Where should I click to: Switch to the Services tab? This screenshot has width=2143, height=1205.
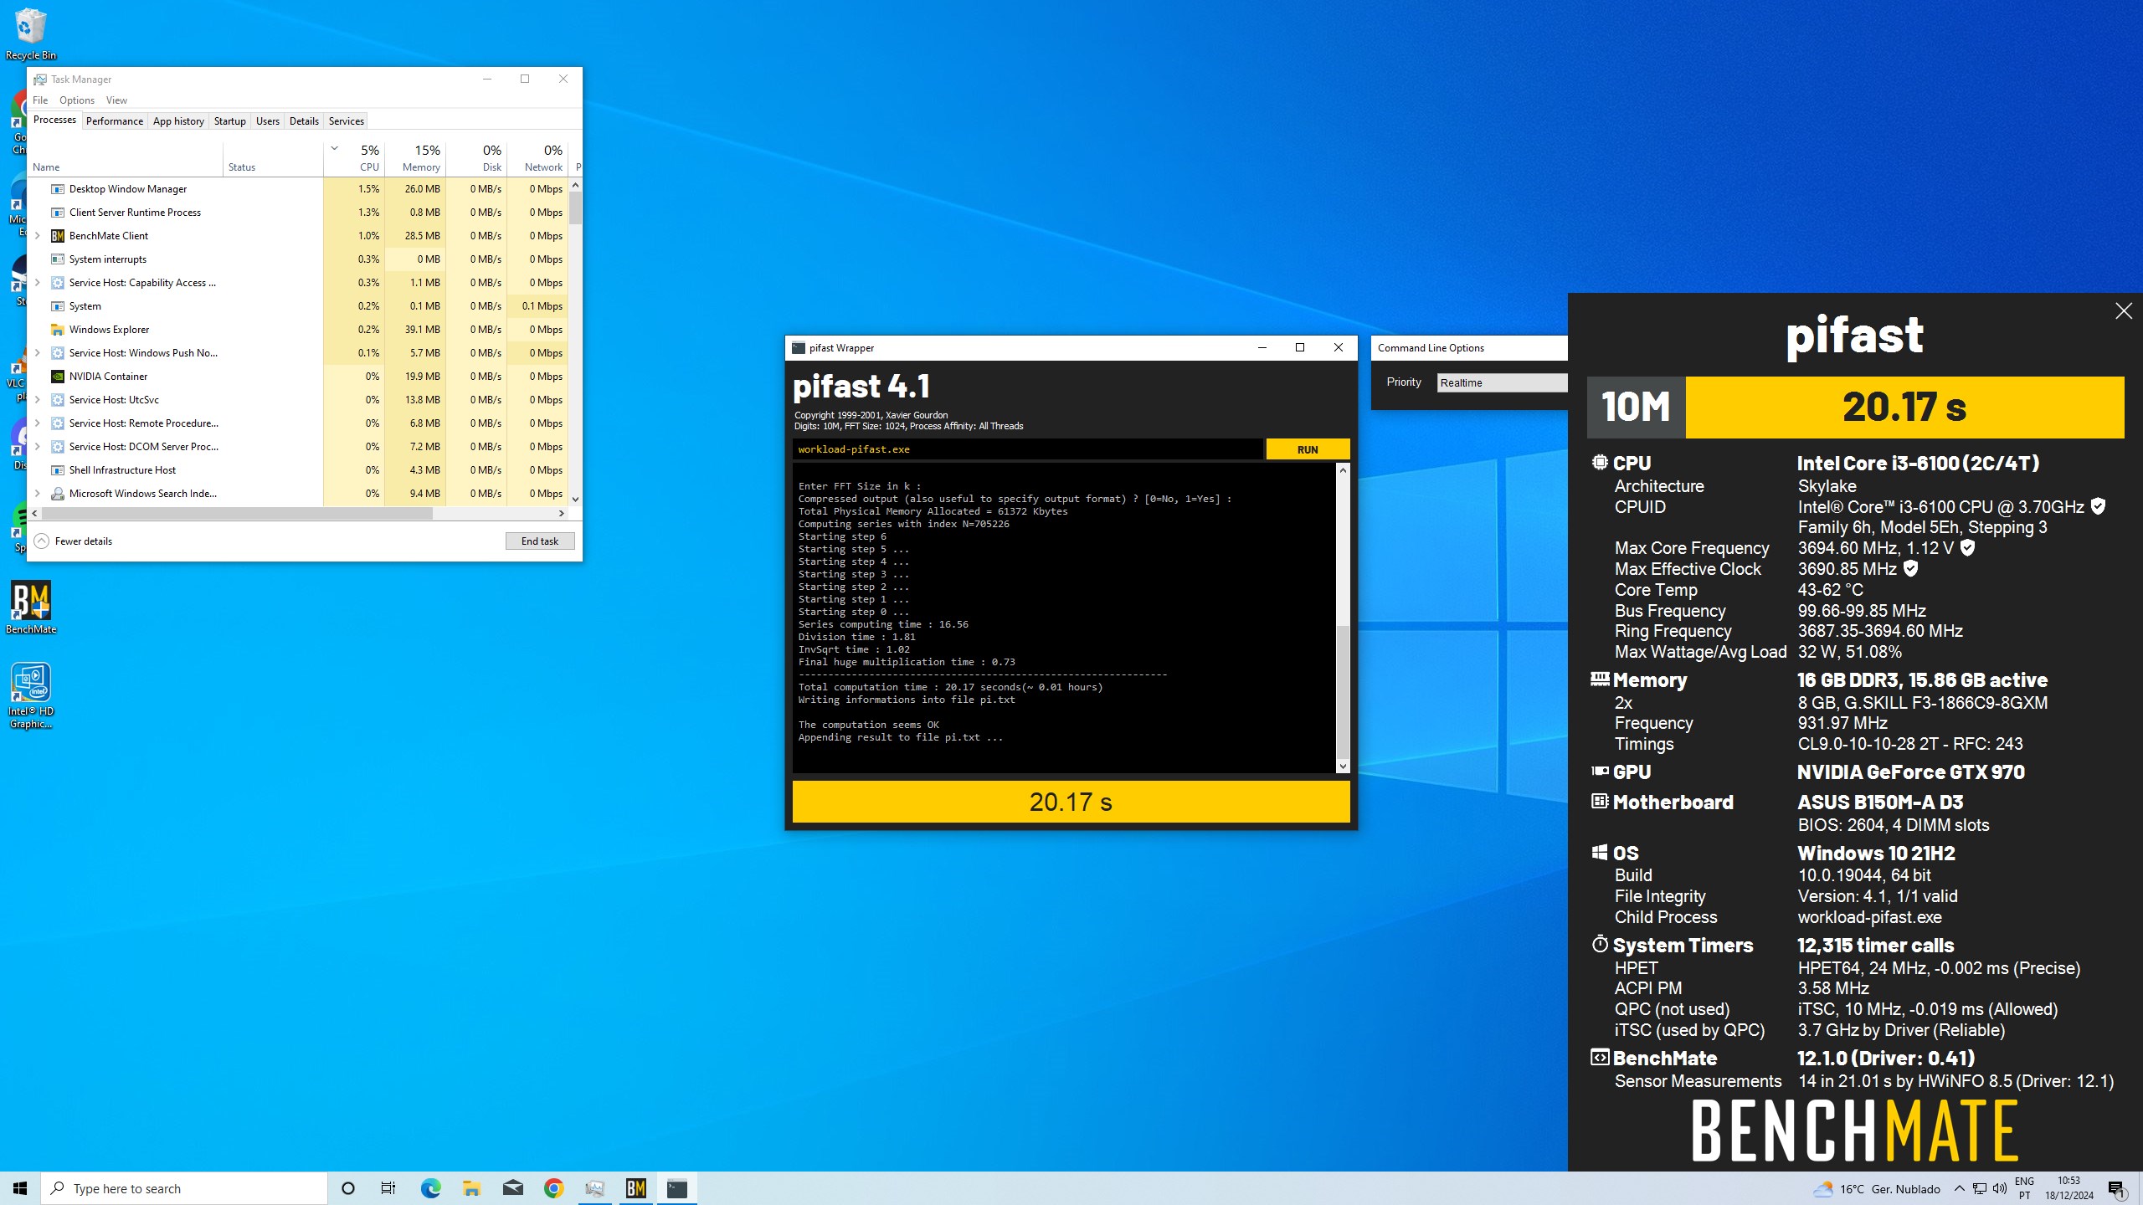tap(347, 121)
